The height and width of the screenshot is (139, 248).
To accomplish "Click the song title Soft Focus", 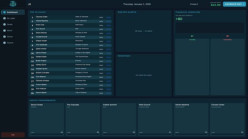I will tap(79, 25).
